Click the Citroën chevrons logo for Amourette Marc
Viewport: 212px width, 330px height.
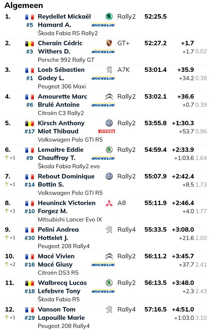(109, 96)
